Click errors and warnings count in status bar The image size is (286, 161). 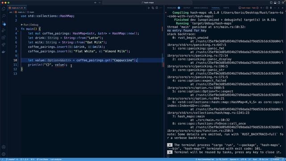click(x=25, y=159)
